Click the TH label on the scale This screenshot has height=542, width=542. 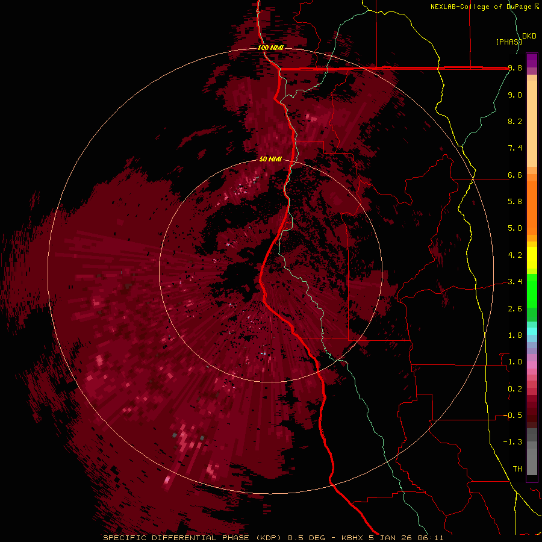coord(517,469)
